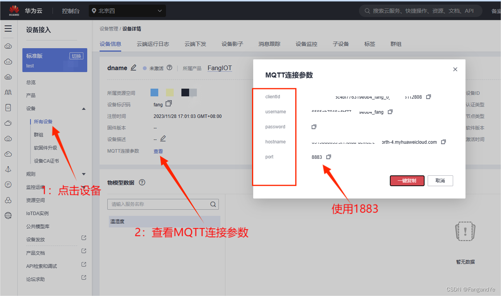Image resolution: width=501 pixels, height=296 pixels.
Task: Click the Huawei logo
Action: click(x=14, y=10)
